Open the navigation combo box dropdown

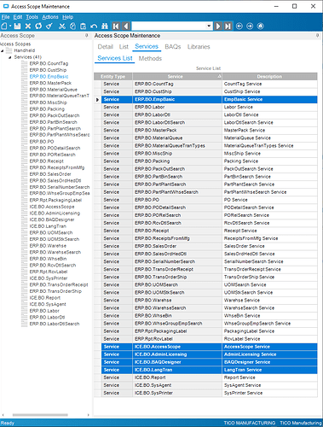[x=209, y=26]
